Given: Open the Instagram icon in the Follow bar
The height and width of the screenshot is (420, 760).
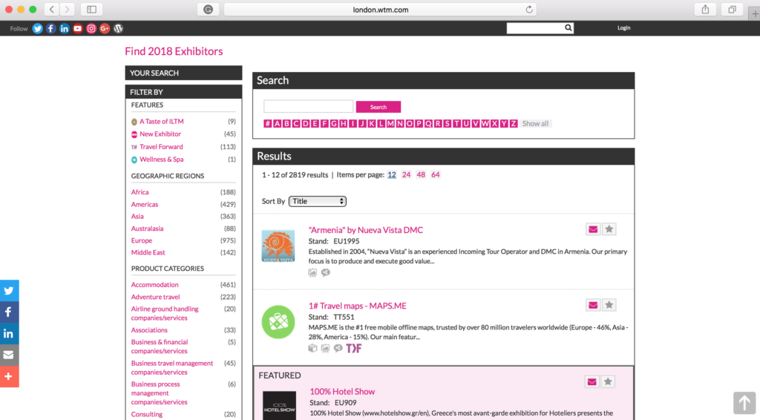Looking at the screenshot, I should (x=91, y=29).
